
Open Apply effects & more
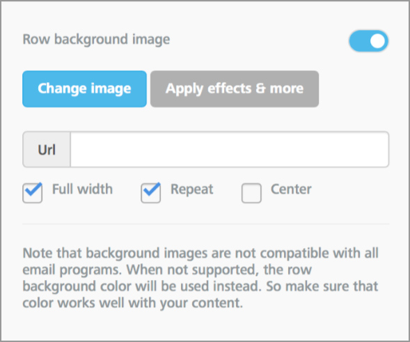click(235, 89)
